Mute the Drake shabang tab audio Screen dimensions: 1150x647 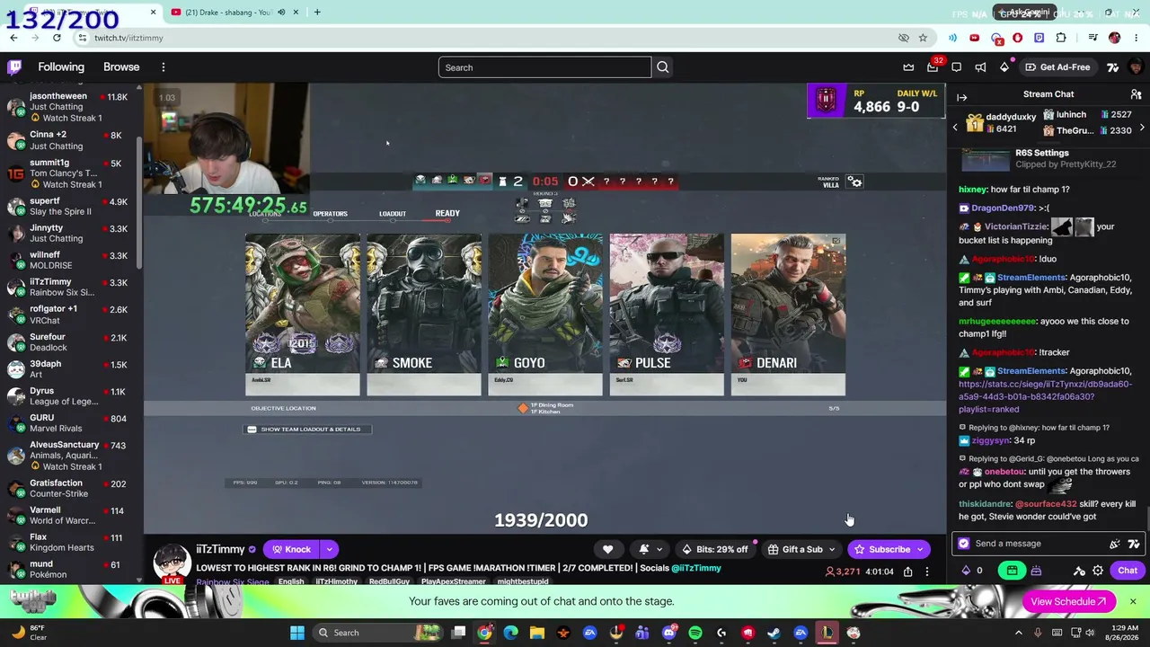point(281,13)
